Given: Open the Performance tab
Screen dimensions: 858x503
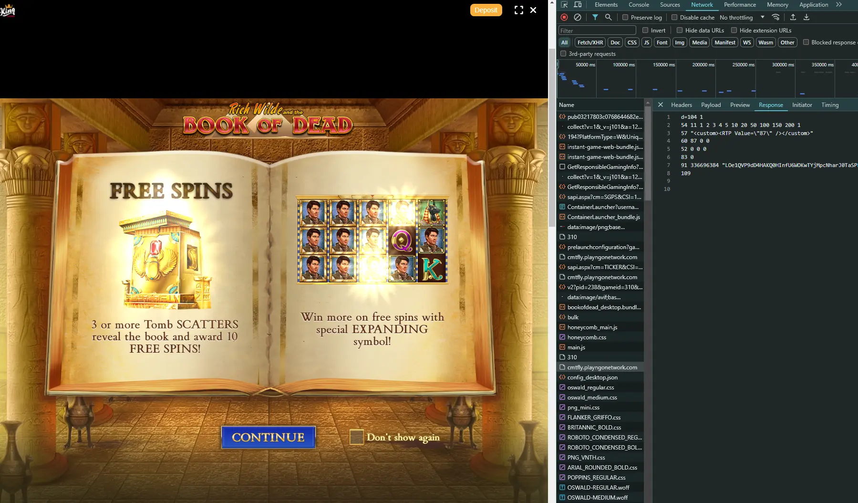Looking at the screenshot, I should tap(740, 5).
